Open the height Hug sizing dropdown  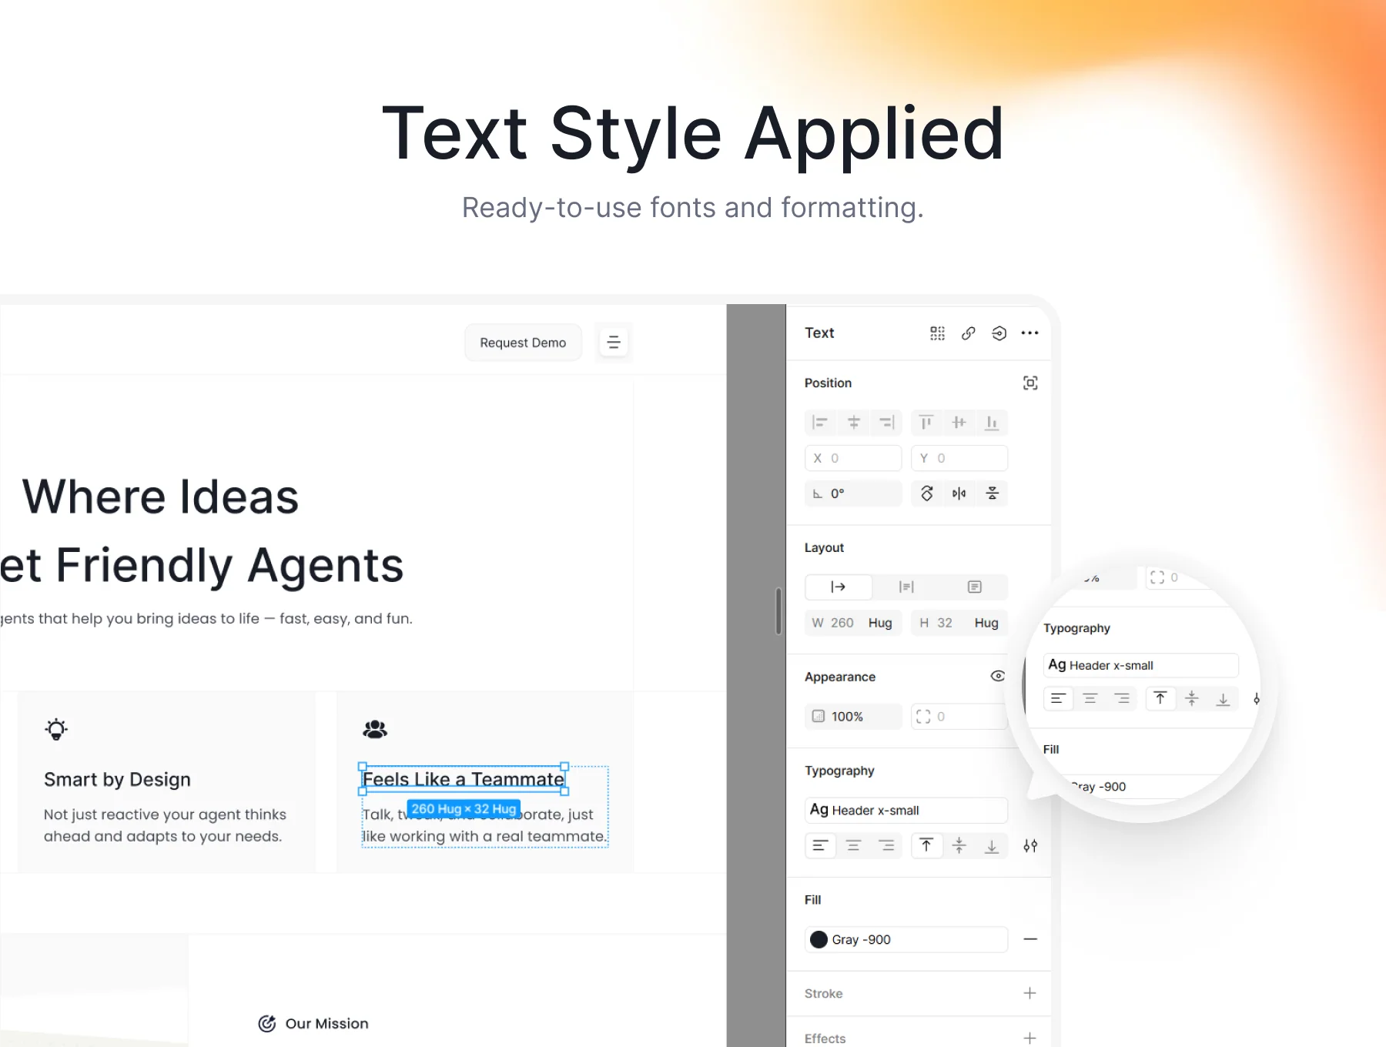click(986, 623)
